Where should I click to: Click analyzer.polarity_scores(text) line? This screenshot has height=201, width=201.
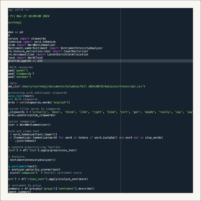click(34, 169)
